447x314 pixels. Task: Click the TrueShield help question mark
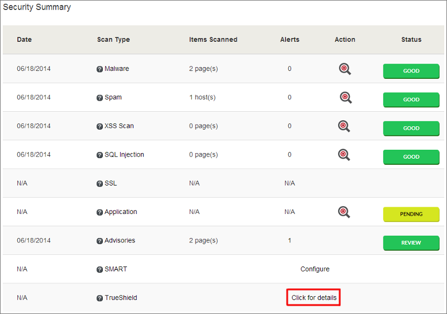99,298
